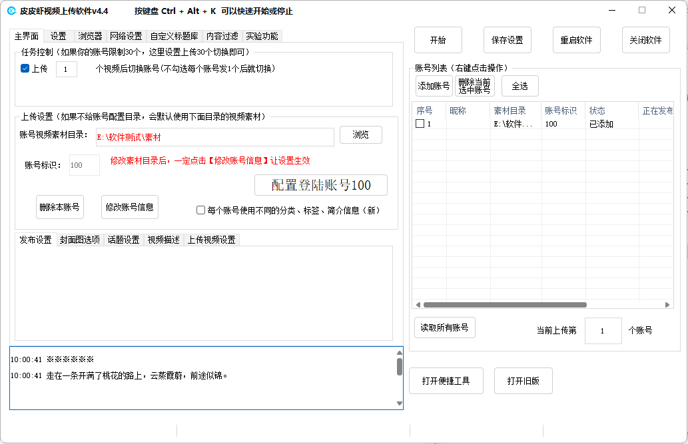Click the 配置登陆账号100 button
Viewport: 688px width, 444px height.
coord(321,185)
